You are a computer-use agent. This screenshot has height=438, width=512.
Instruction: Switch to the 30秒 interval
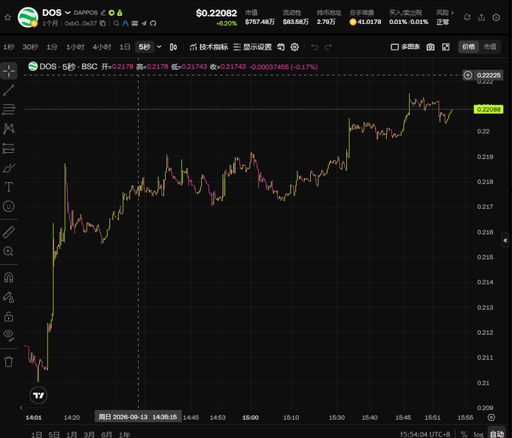click(x=30, y=47)
